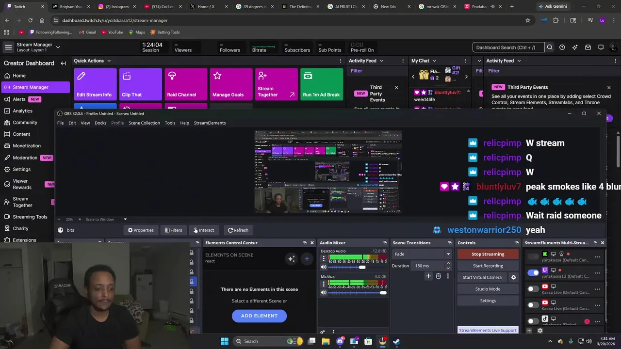Open Manage Goals quick action
The image size is (621, 349).
[231, 84]
